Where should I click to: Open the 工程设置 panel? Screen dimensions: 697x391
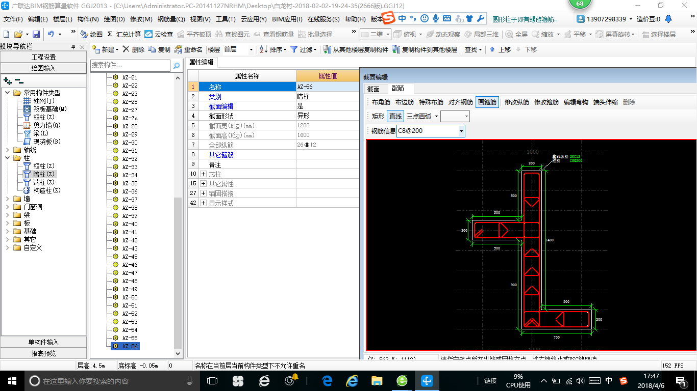[x=43, y=57]
